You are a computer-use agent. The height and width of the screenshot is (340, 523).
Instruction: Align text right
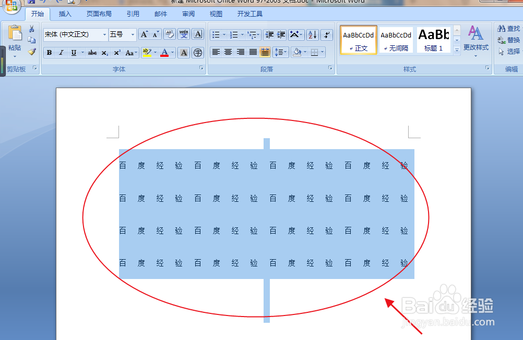[x=241, y=52]
